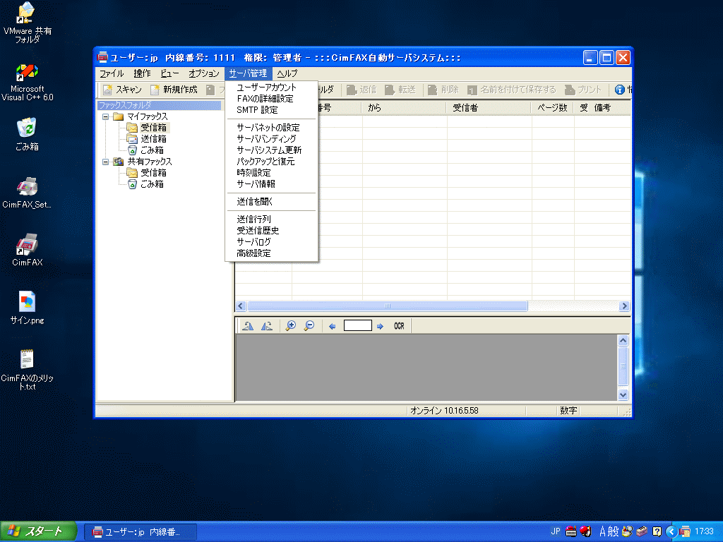Click preview pane scroll up arrow
The height and width of the screenshot is (542, 723).
tap(623, 341)
